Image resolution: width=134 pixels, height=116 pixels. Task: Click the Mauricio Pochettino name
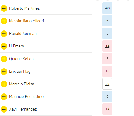coord(26,96)
